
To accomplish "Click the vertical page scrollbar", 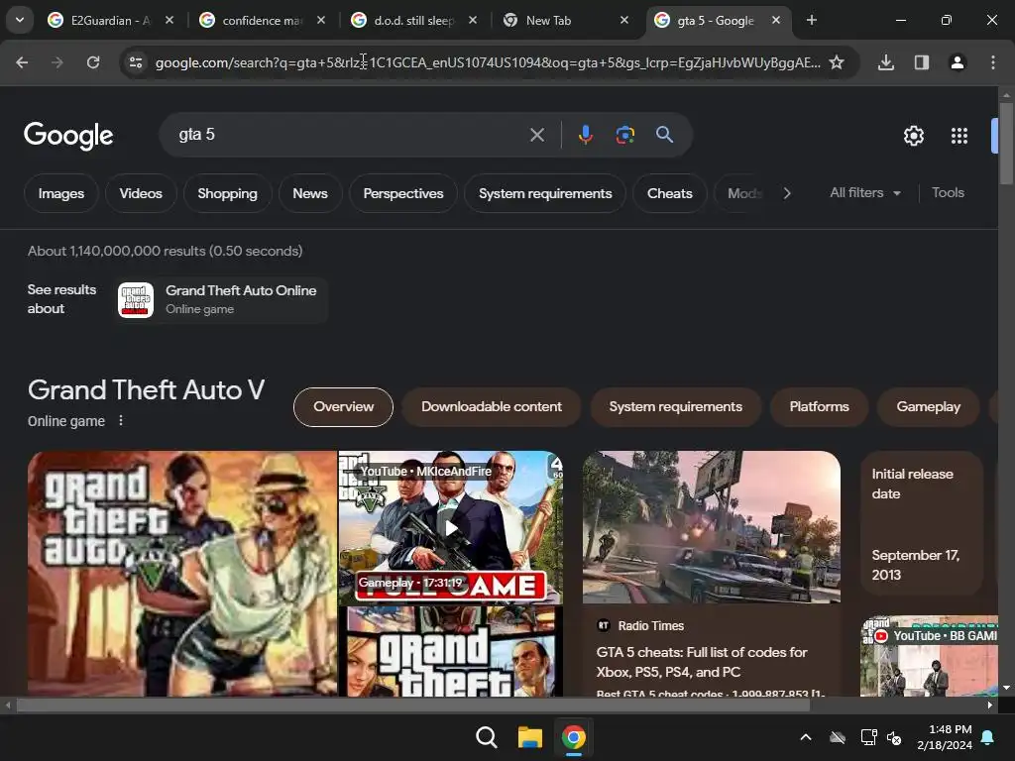I will tap(1006, 144).
